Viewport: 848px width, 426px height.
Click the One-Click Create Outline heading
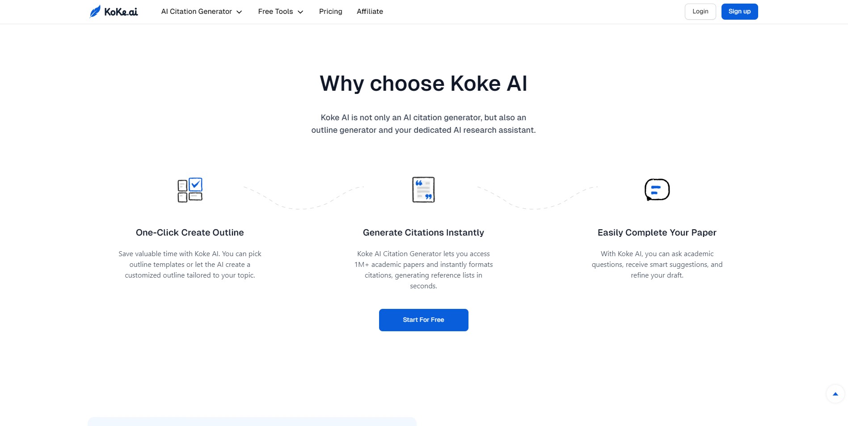(x=190, y=232)
